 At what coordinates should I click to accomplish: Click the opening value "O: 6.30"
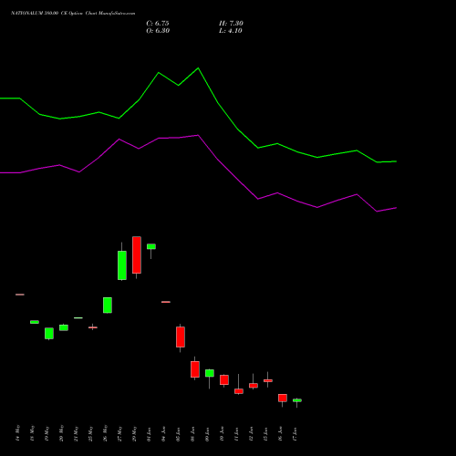(x=158, y=31)
